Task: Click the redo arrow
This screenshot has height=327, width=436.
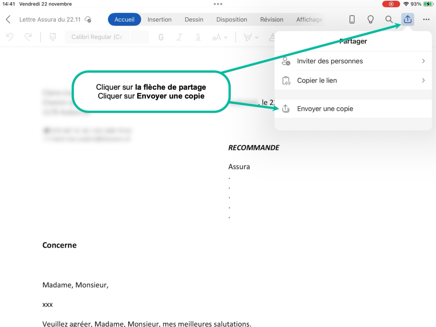Action: click(28, 37)
